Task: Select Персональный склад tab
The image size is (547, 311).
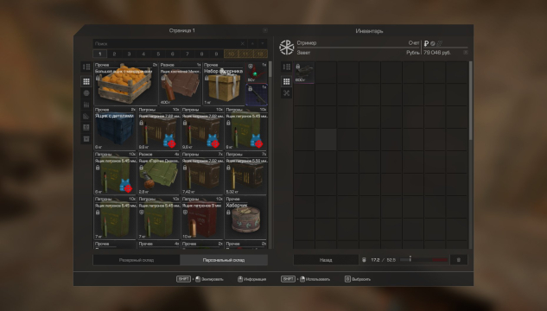Action: coord(224,260)
